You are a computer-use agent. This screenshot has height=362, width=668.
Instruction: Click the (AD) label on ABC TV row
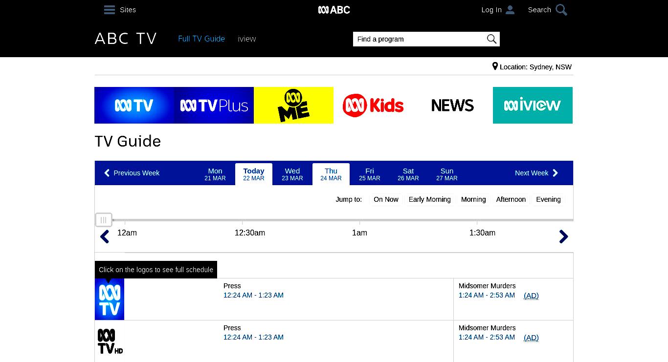click(531, 296)
